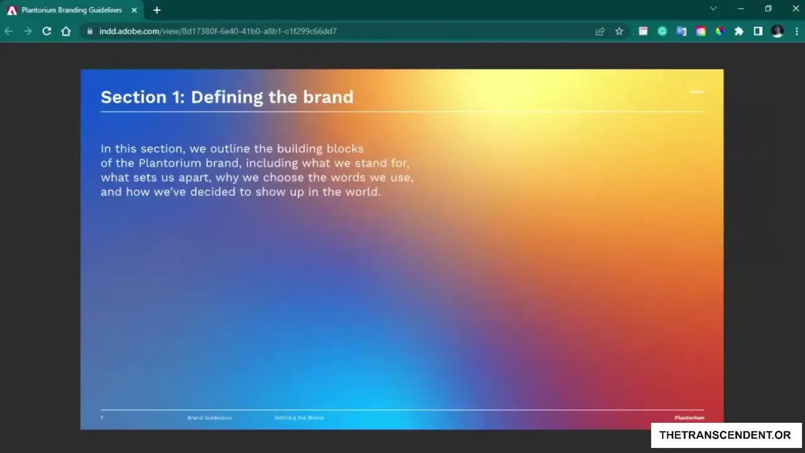Open the Chrome three-dot menu
Image resolution: width=805 pixels, height=453 pixels.
(x=796, y=31)
